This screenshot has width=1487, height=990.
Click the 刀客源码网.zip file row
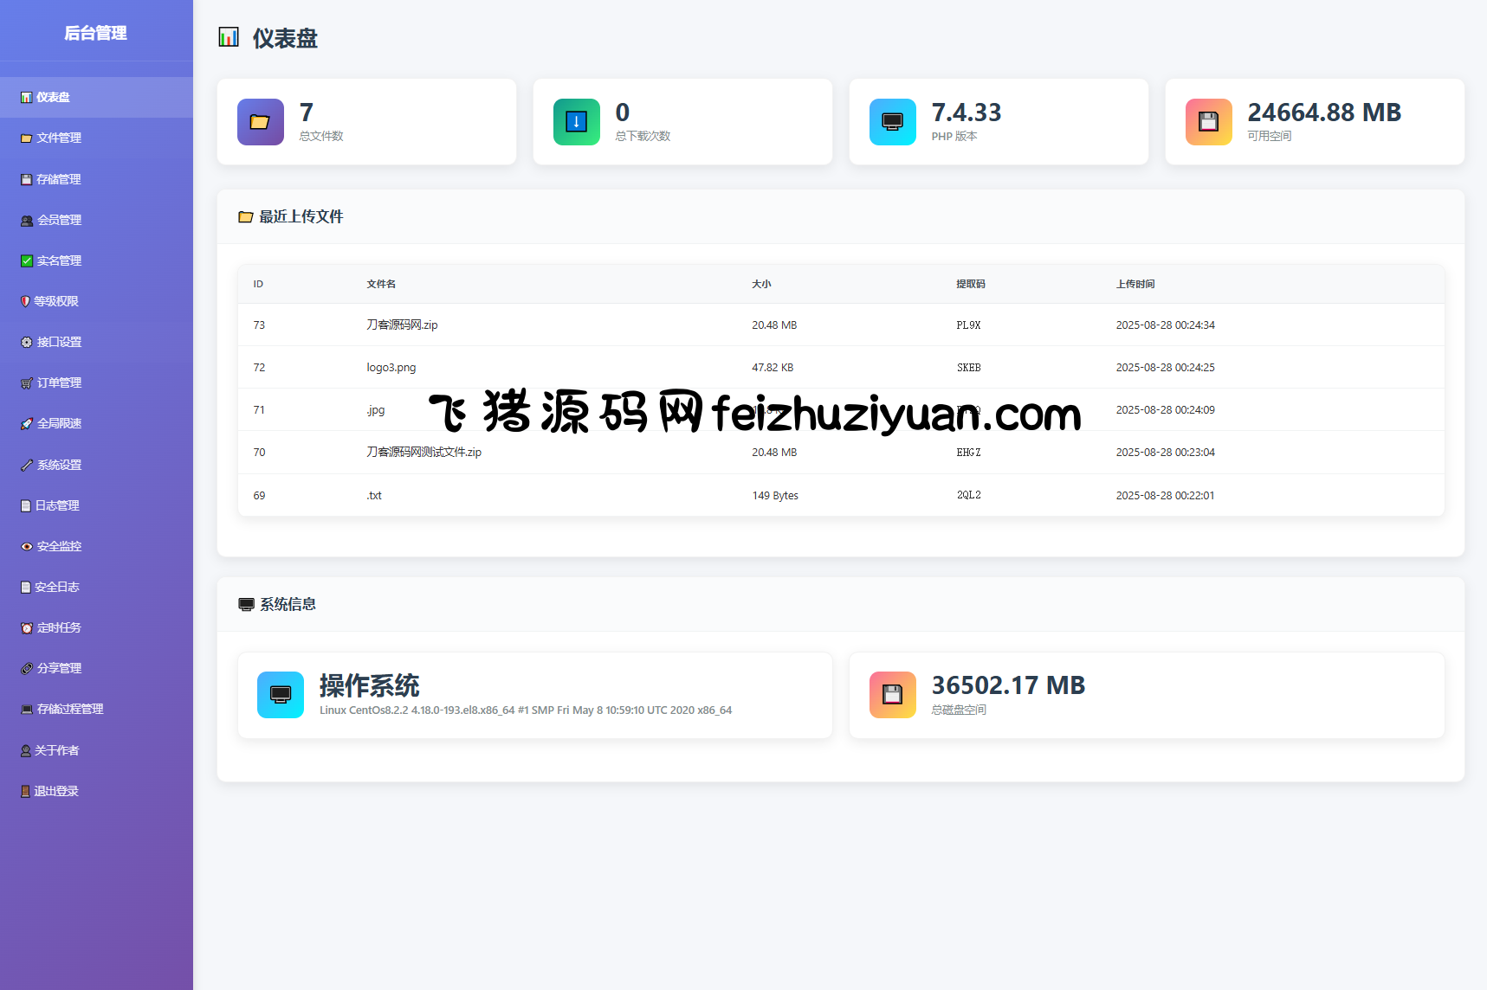[402, 325]
